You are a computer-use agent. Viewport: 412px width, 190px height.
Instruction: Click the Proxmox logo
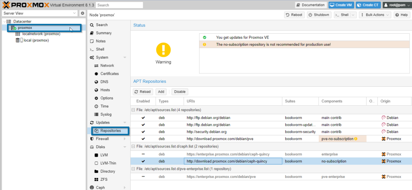(25, 5)
